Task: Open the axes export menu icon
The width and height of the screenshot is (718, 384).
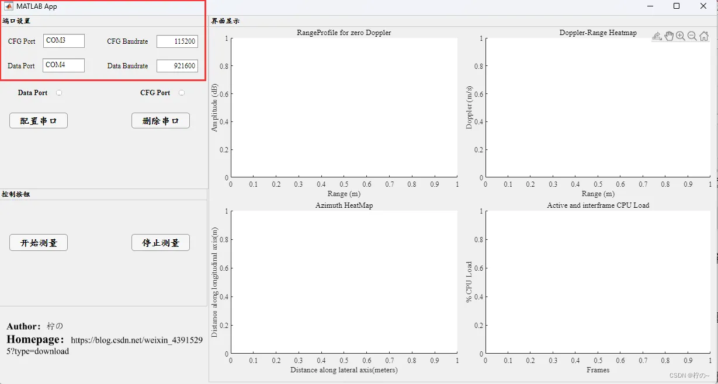Action: (x=657, y=36)
